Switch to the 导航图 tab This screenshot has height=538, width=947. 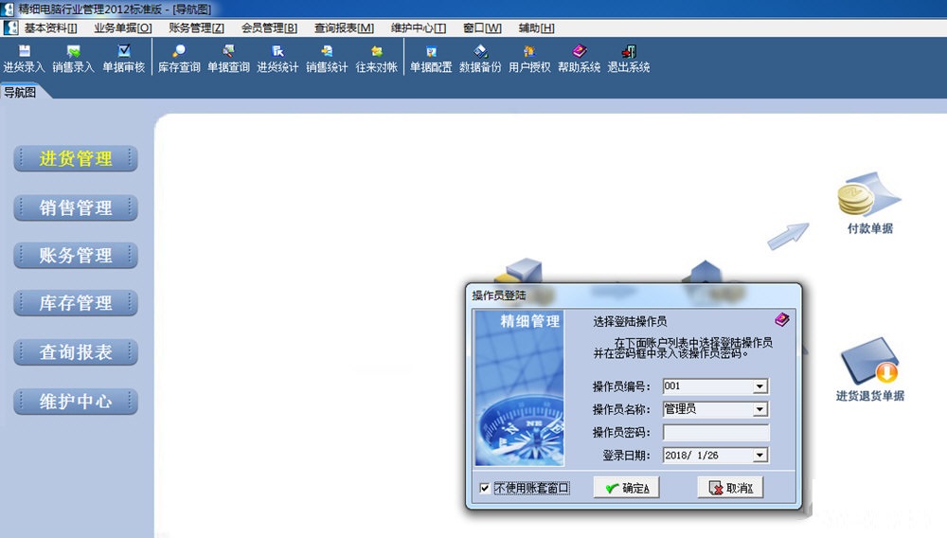20,93
